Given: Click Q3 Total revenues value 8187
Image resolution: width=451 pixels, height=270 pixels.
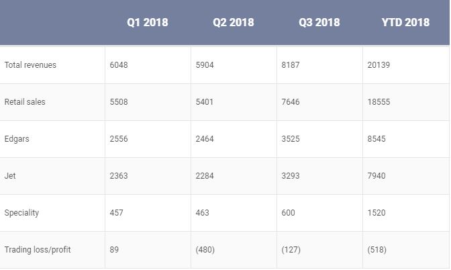Looking at the screenshot, I should click(x=291, y=65).
